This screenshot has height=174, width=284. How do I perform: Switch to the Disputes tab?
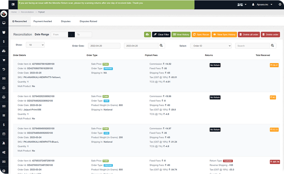tap(66, 21)
